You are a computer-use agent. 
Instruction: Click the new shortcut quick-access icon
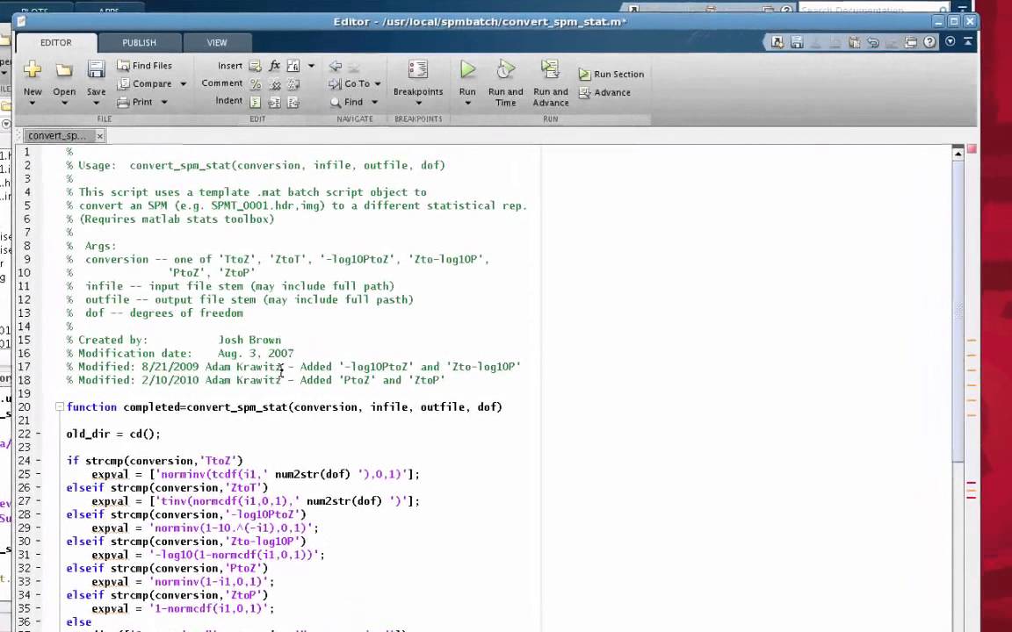coord(777,42)
